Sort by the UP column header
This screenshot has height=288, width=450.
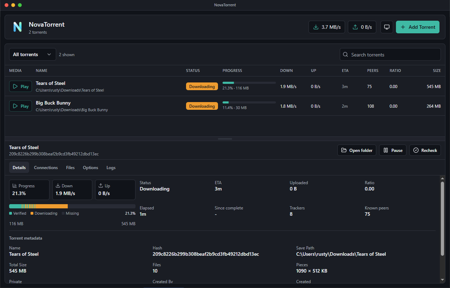pyautogui.click(x=313, y=71)
